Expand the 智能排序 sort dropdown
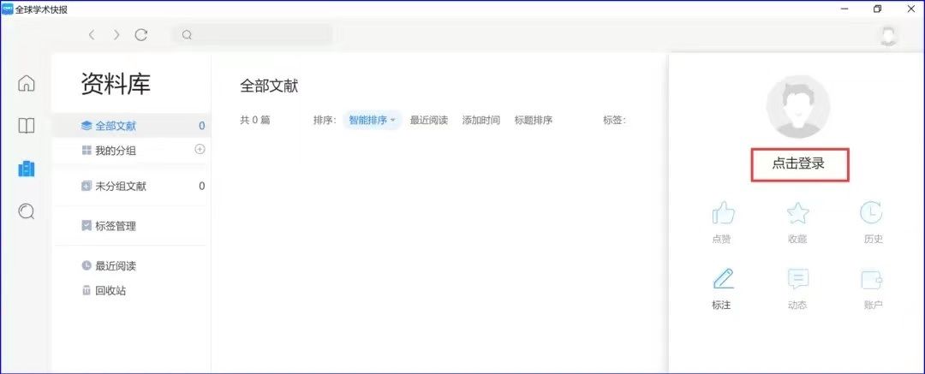 point(372,121)
